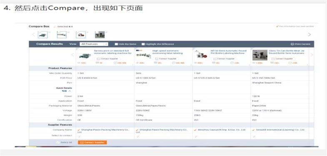
Task: Open the All Features view dropdown
Action: 94,44
